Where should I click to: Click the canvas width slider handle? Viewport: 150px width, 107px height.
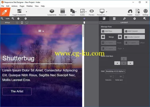[x=84, y=23]
